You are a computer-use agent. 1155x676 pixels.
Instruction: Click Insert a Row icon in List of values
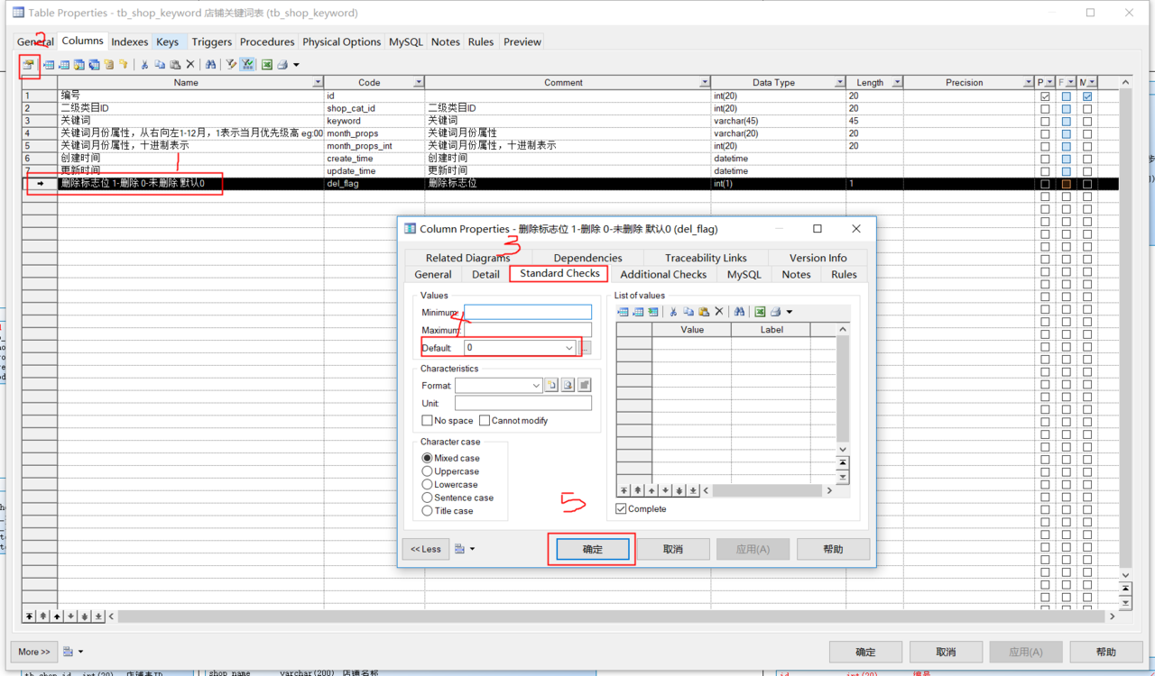623,312
